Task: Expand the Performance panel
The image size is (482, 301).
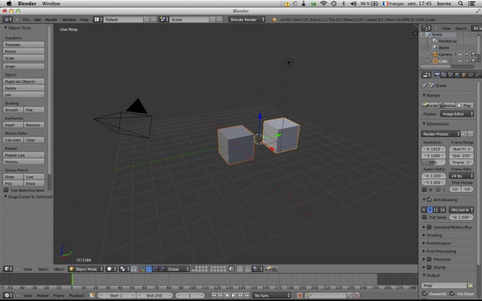Action: (438, 243)
